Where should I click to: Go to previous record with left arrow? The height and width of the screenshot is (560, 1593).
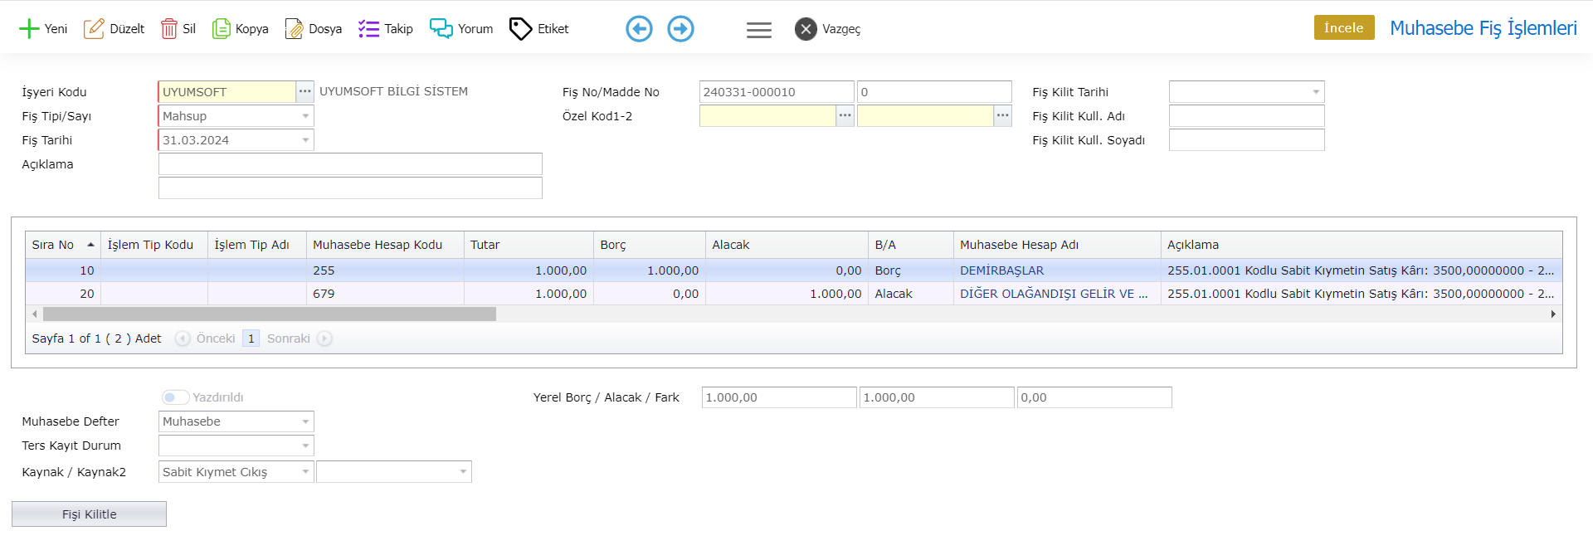(639, 29)
